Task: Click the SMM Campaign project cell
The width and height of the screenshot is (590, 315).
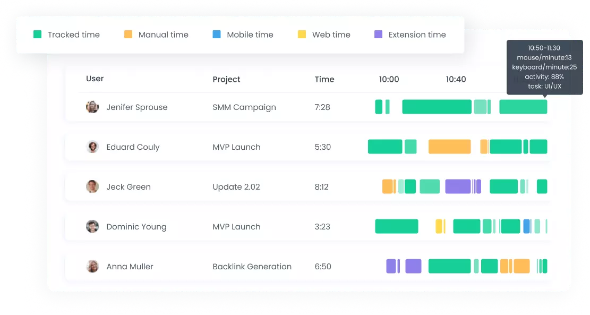Action: click(x=244, y=107)
